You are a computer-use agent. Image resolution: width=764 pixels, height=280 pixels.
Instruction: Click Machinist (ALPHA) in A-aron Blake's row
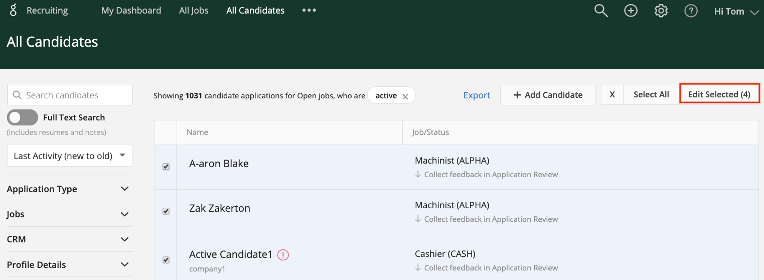pos(452,161)
